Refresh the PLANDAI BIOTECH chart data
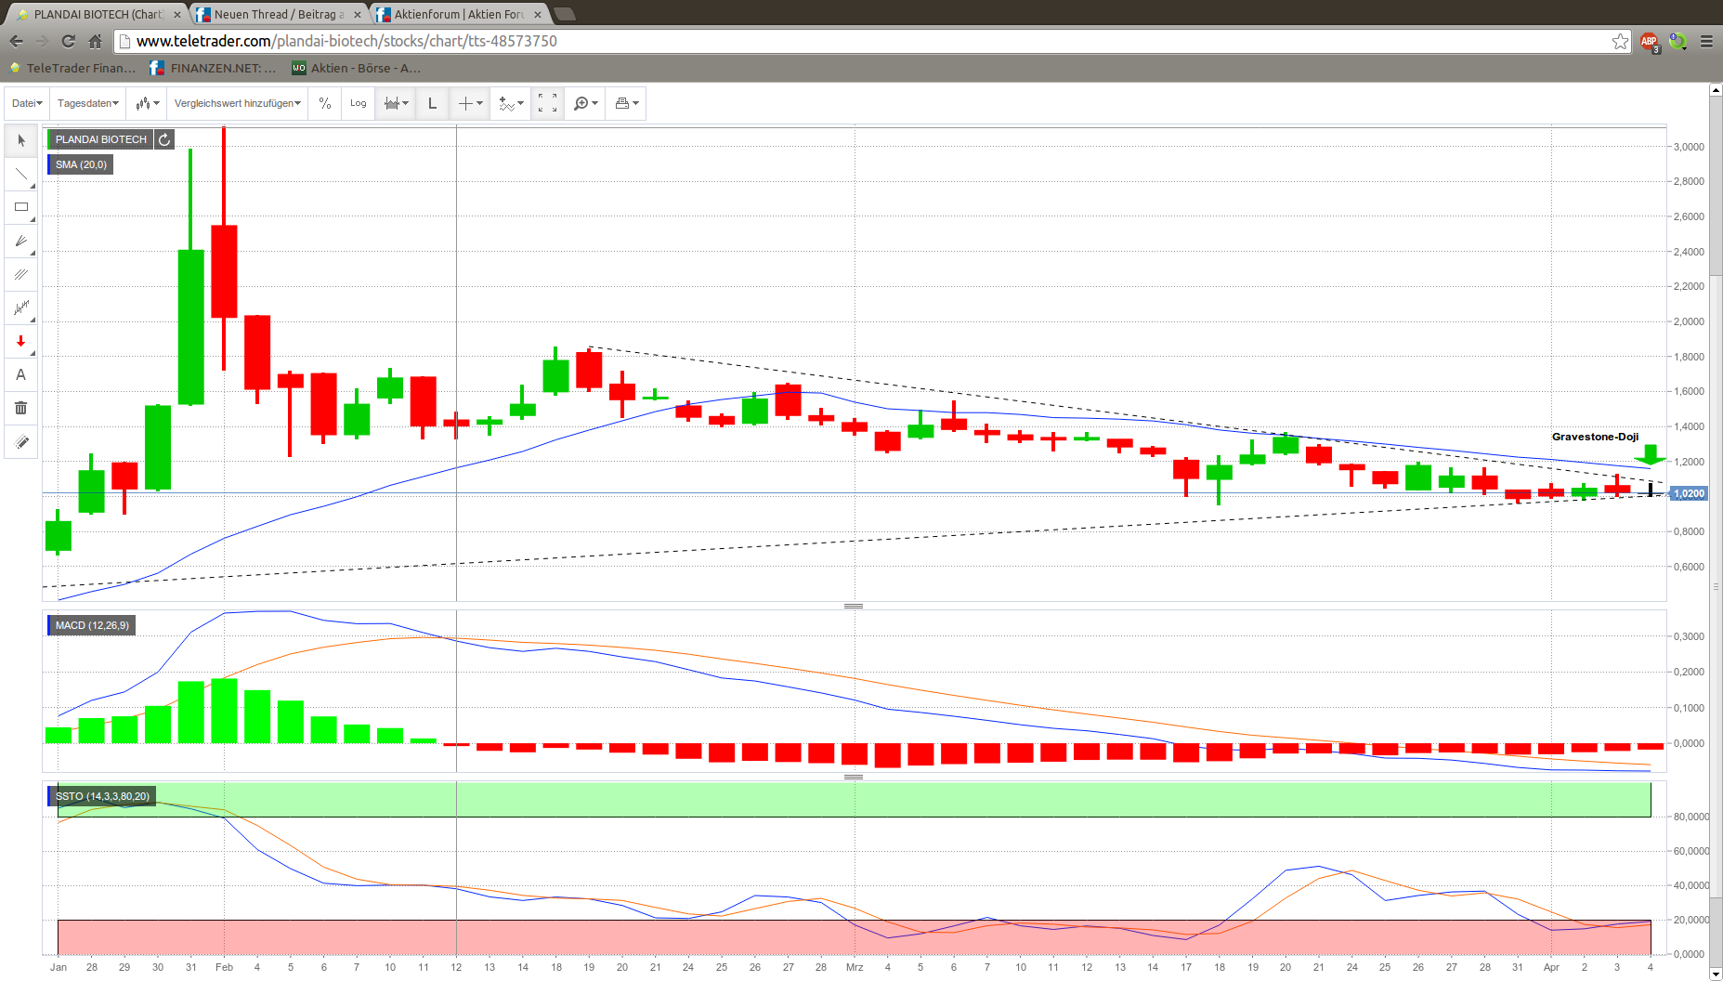 point(164,139)
